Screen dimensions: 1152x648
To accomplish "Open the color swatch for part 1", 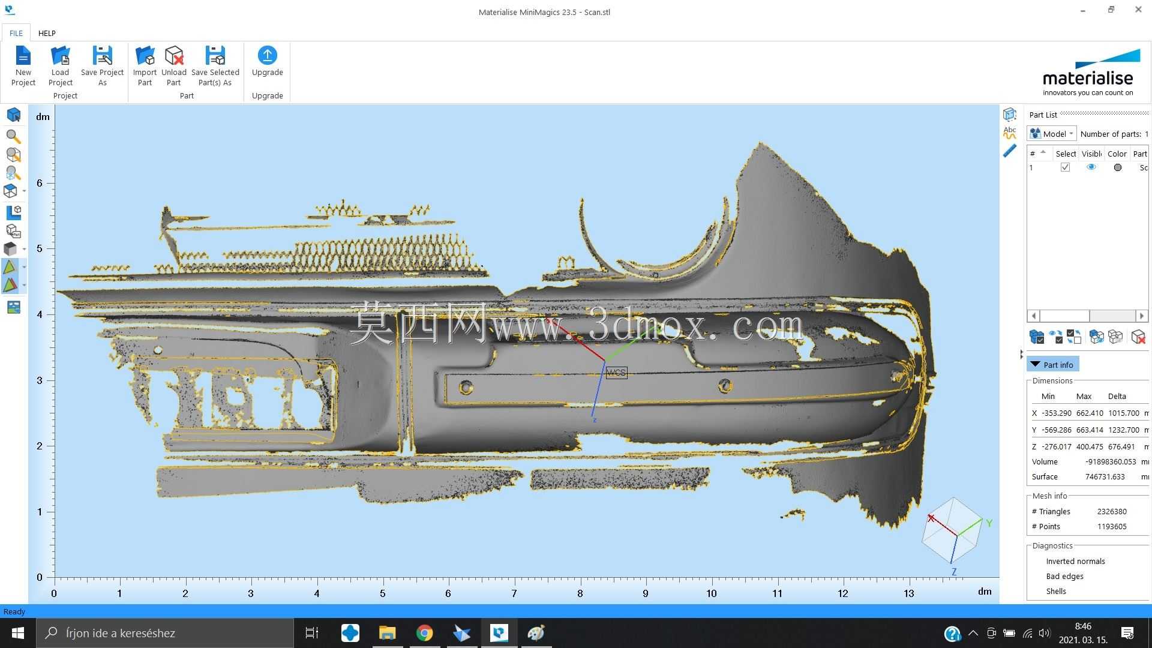I will click(x=1117, y=167).
